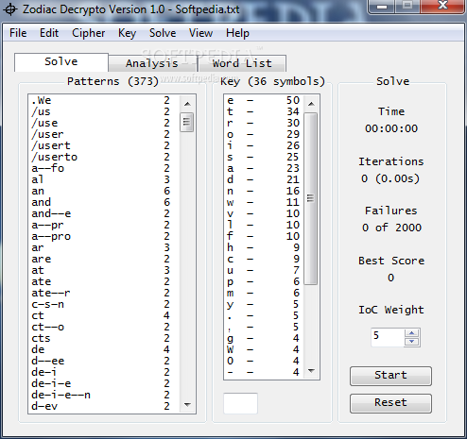Select key symbol 'i' with count 26
The height and width of the screenshot is (439, 467).
tap(264, 145)
